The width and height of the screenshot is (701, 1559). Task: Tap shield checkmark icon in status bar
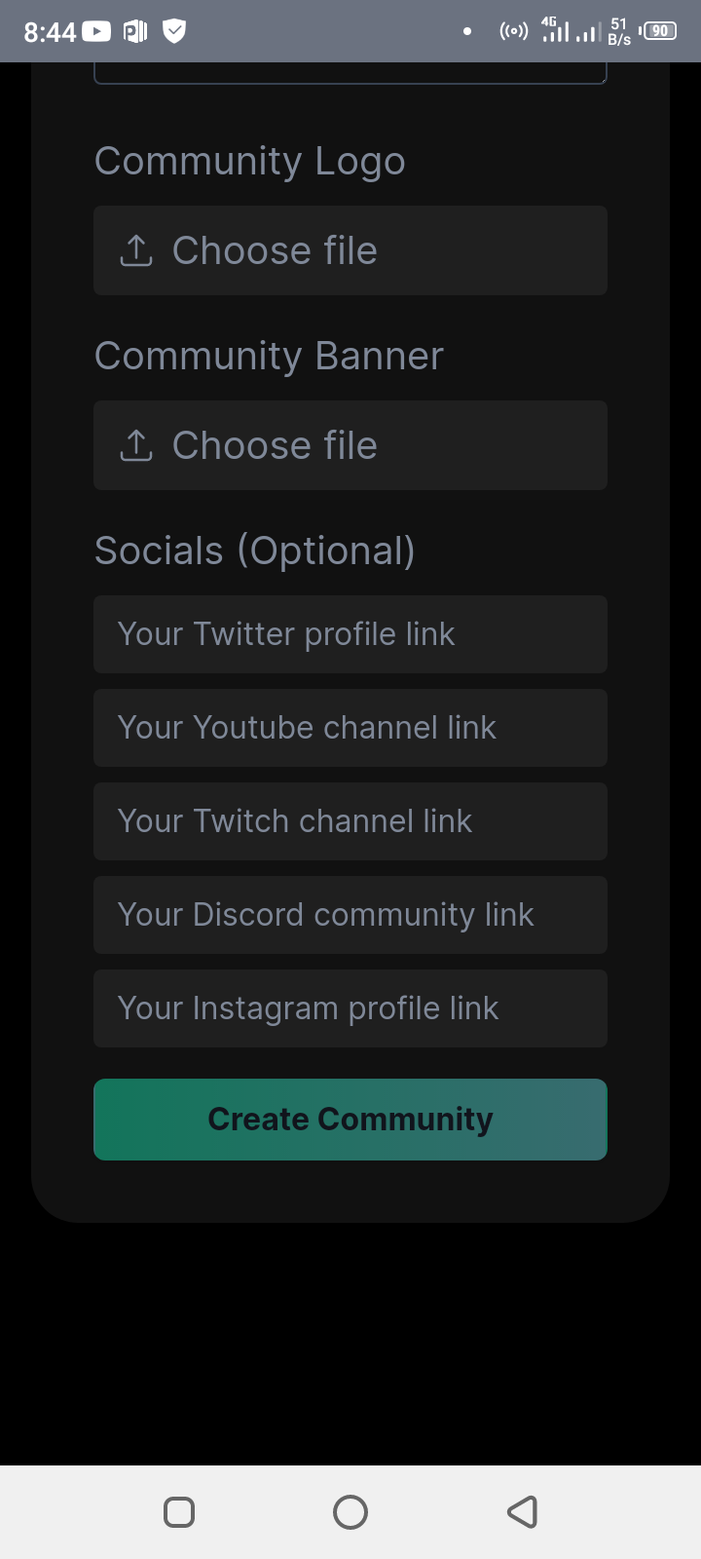[174, 31]
